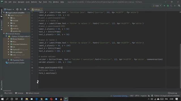Expand Extended Definitions node

tap(9, 44)
